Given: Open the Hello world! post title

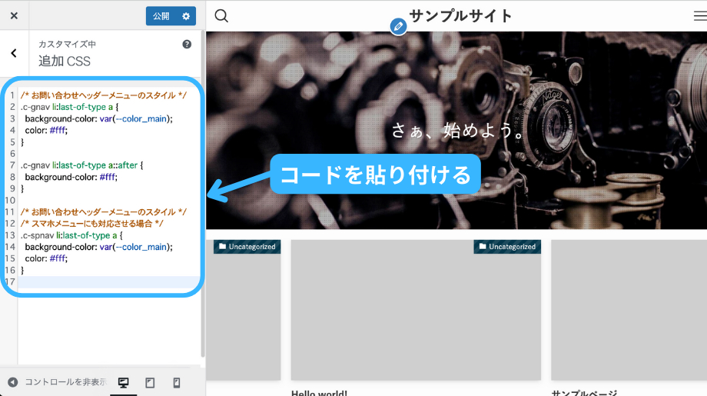Looking at the screenshot, I should tap(319, 393).
